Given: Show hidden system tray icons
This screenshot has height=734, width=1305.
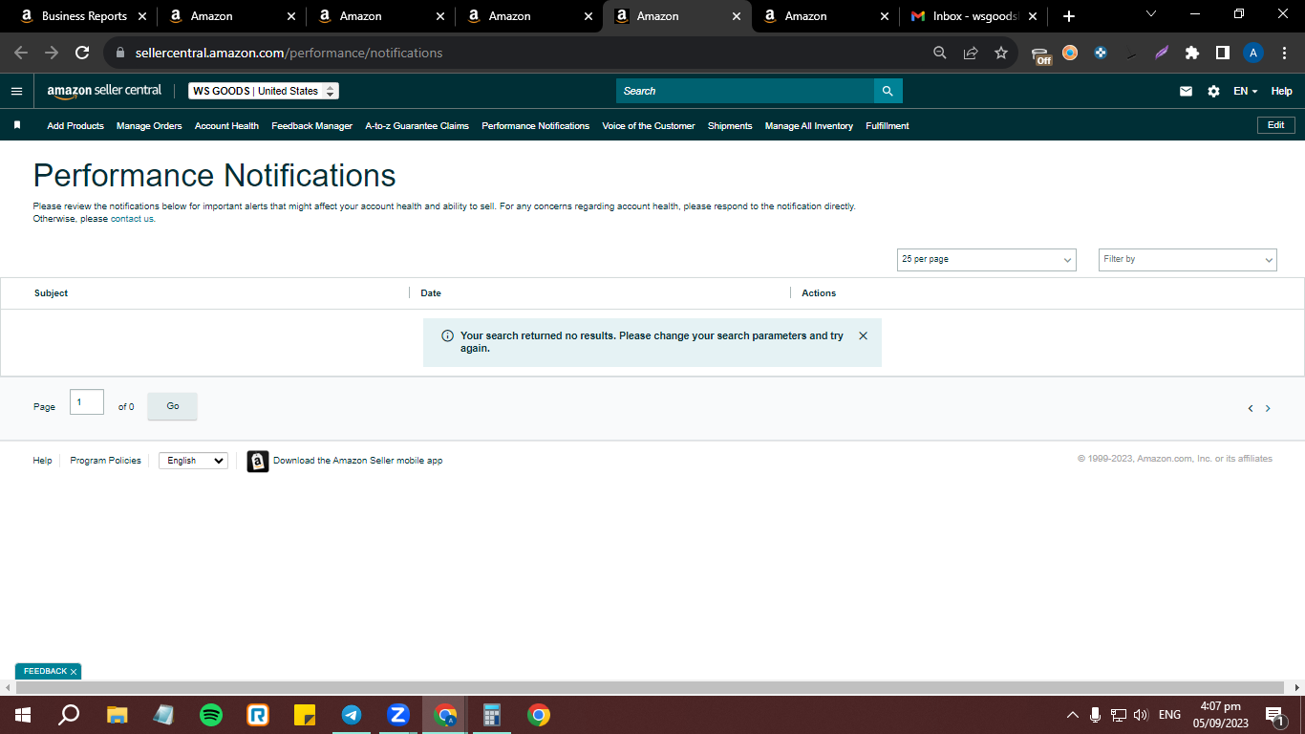Looking at the screenshot, I should pyautogui.click(x=1072, y=715).
